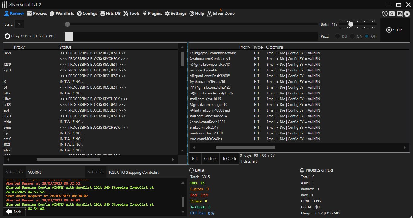Viewport: 413px width, 218px height.
Task: Open the Proxies section icon
Action: pyautogui.click(x=29, y=14)
